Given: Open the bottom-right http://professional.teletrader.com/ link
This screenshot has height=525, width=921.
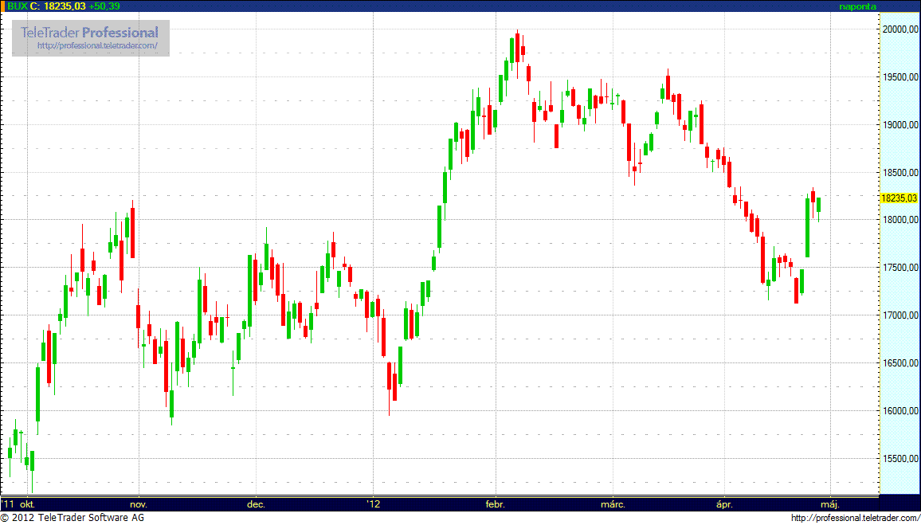Looking at the screenshot, I should [855, 518].
